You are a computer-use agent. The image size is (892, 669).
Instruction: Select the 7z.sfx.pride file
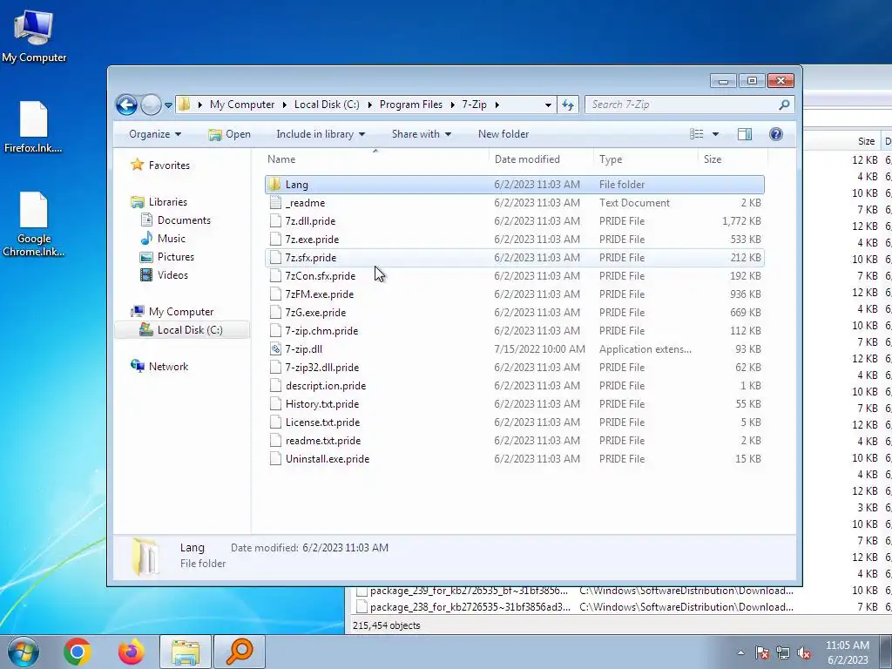pyautogui.click(x=514, y=258)
